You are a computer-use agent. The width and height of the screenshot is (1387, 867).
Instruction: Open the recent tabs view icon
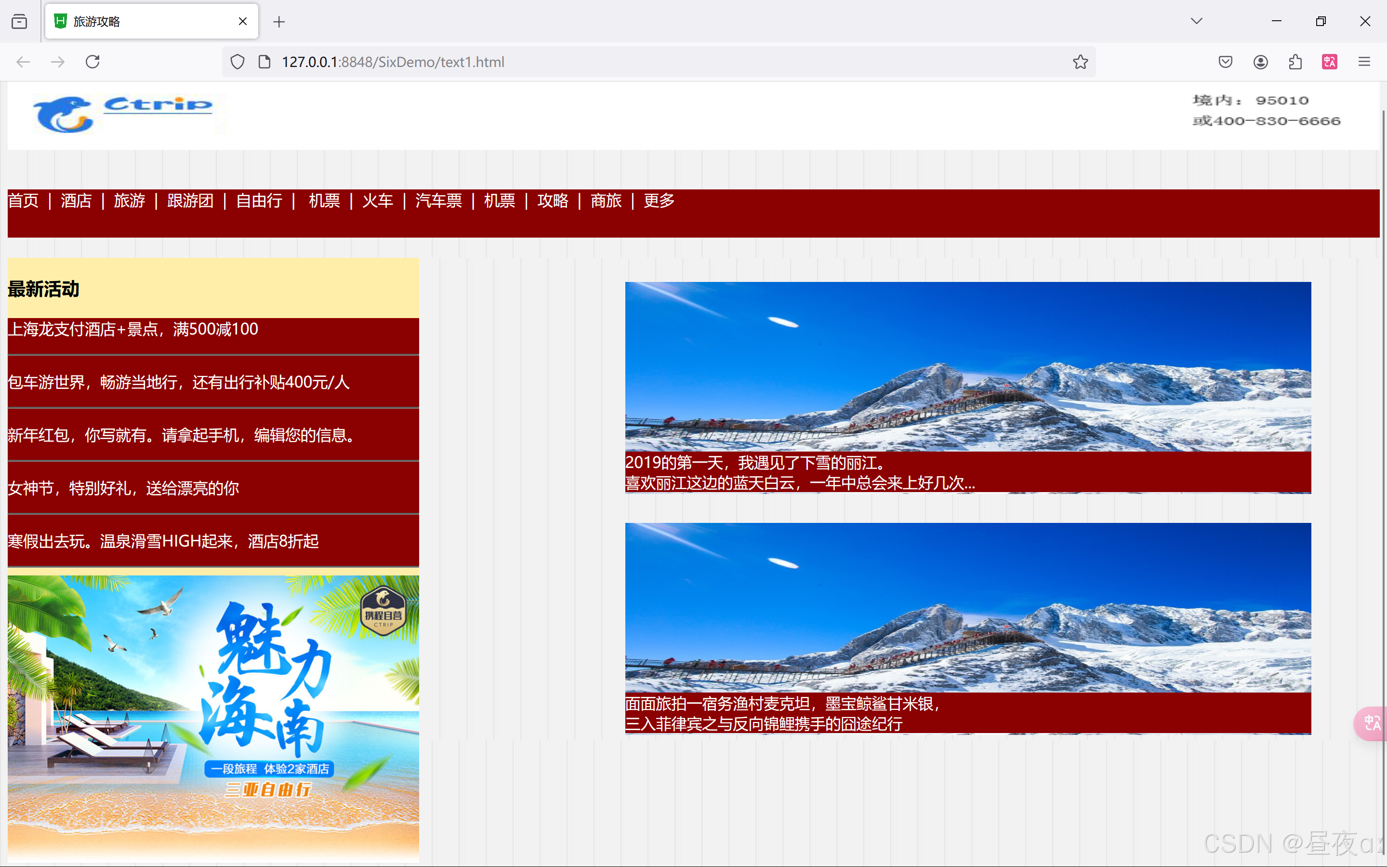(x=19, y=22)
